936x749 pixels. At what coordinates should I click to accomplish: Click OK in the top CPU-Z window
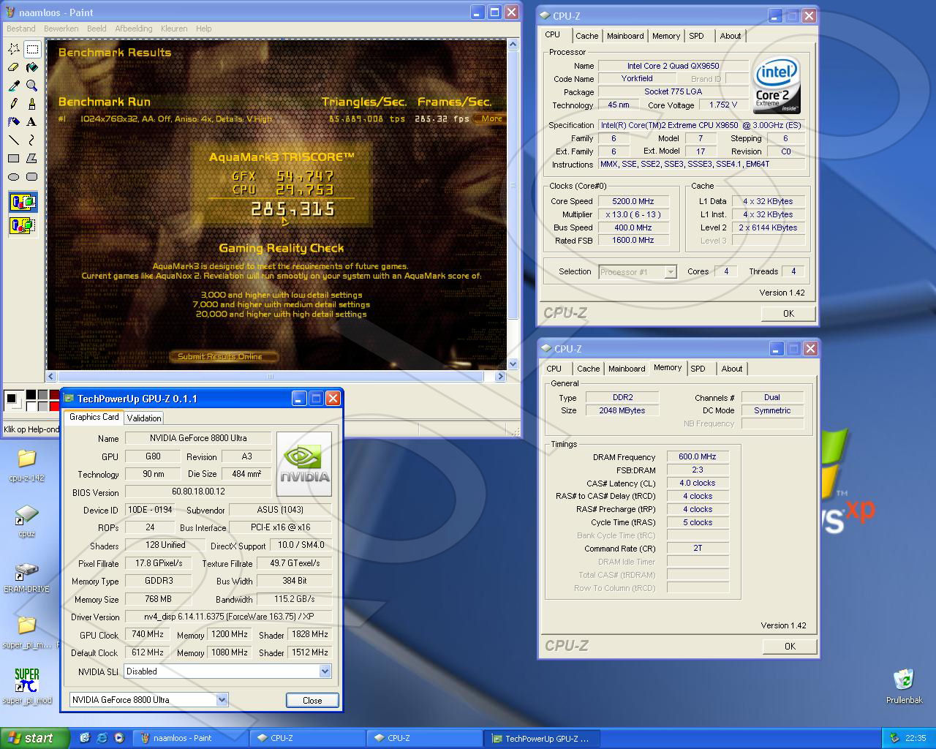coord(788,313)
